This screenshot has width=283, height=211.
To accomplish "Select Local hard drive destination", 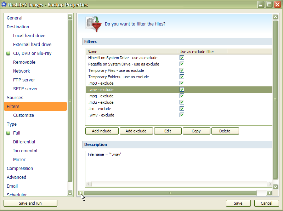I will (29, 36).
